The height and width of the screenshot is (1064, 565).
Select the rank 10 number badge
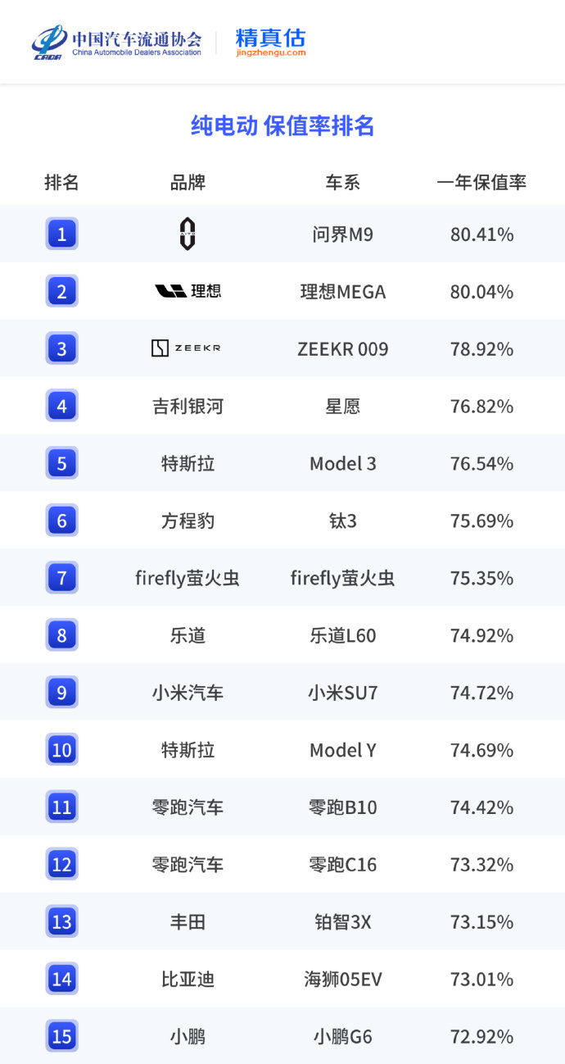[x=62, y=750]
